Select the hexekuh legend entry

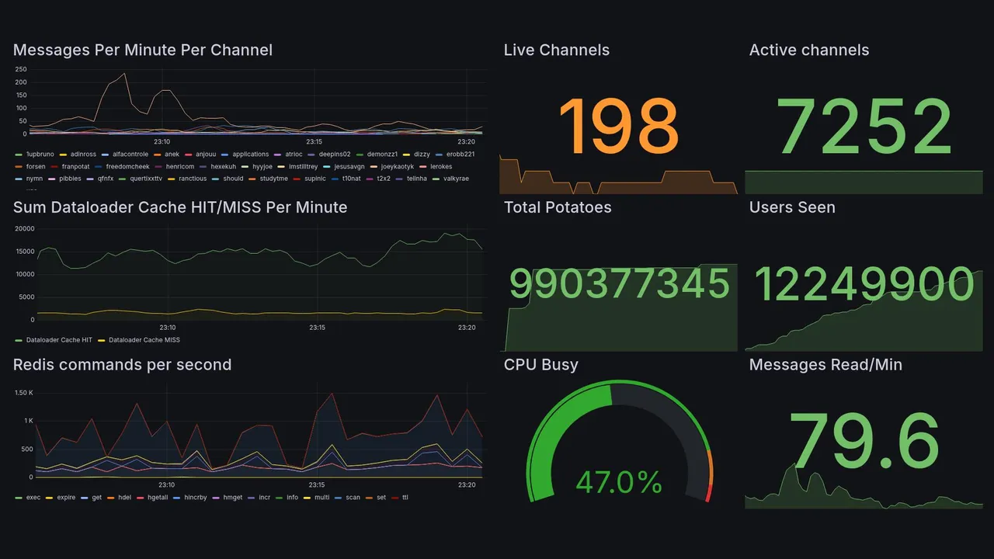218,167
